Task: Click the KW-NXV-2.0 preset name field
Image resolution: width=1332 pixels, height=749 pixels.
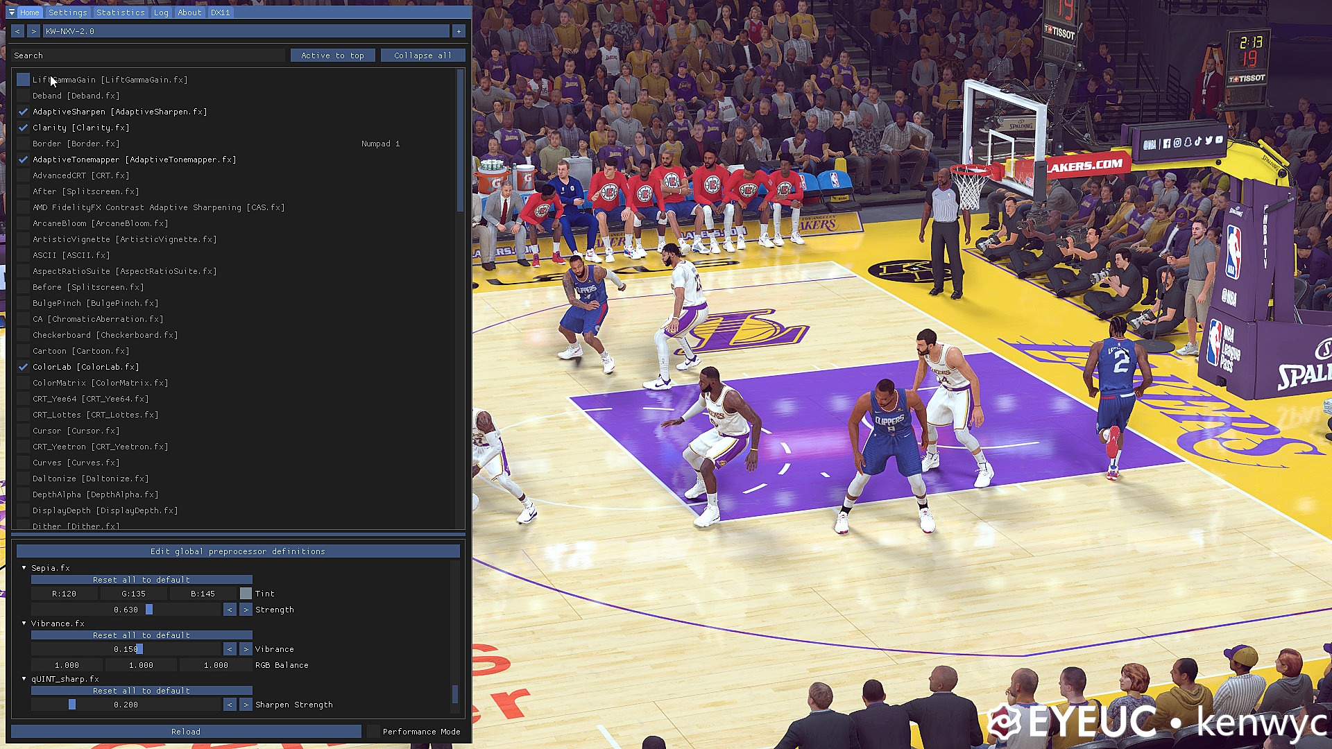Action: (x=246, y=31)
